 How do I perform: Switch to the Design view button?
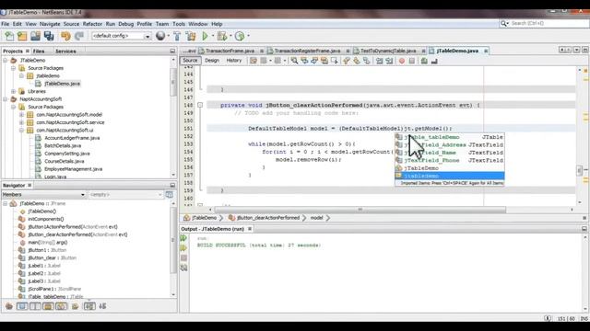(x=212, y=61)
